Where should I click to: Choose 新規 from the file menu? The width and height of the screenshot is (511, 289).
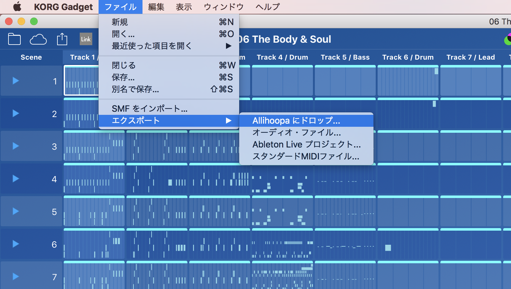click(x=169, y=22)
